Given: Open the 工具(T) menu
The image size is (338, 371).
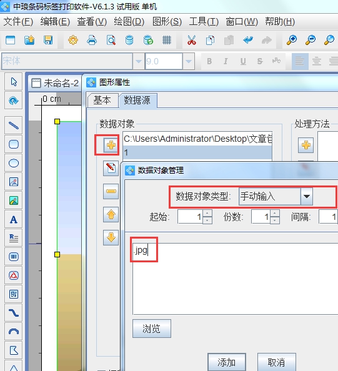Looking at the screenshot, I should (204, 22).
